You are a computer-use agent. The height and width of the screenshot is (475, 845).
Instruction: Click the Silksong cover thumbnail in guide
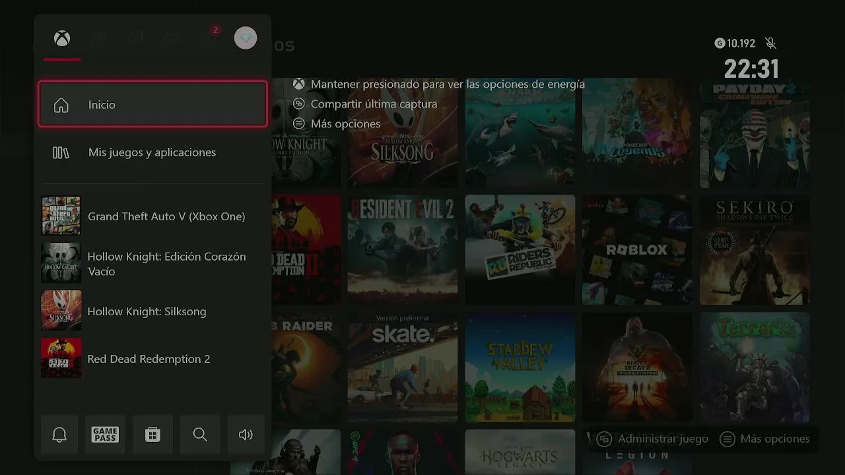coord(61,311)
